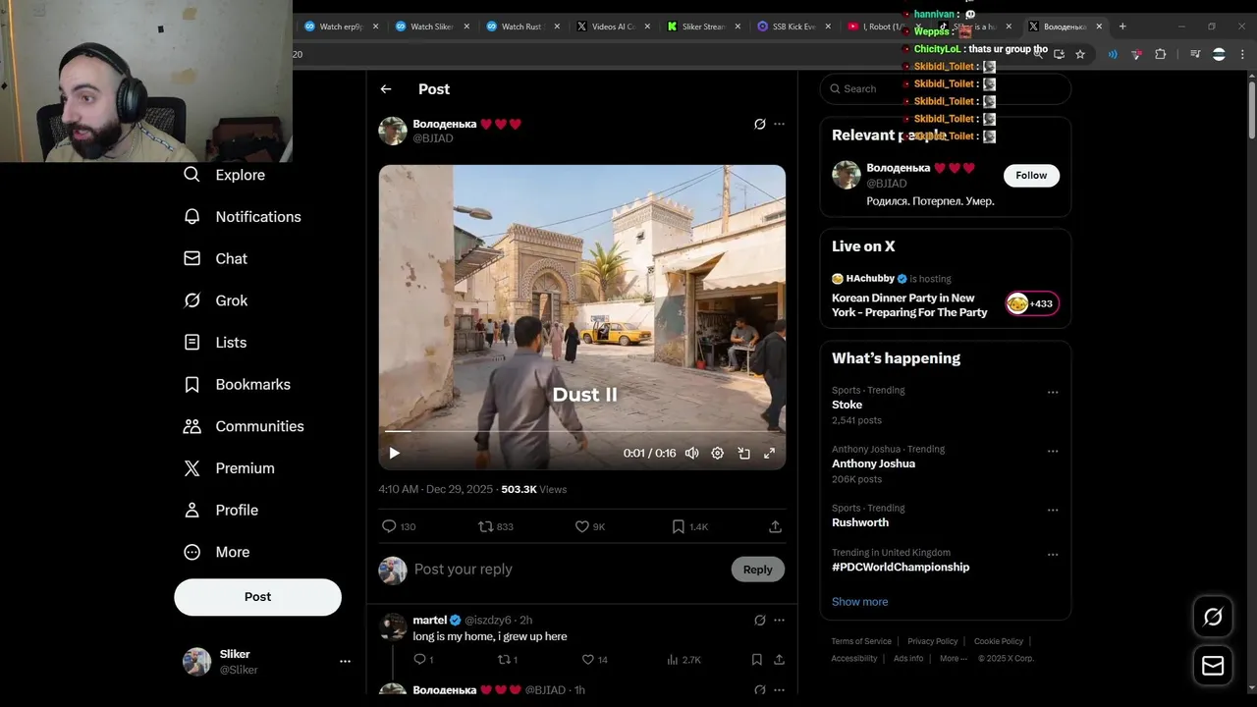The width and height of the screenshot is (1257, 707).
Task: Open the Terms of Service link
Action: pos(861,641)
